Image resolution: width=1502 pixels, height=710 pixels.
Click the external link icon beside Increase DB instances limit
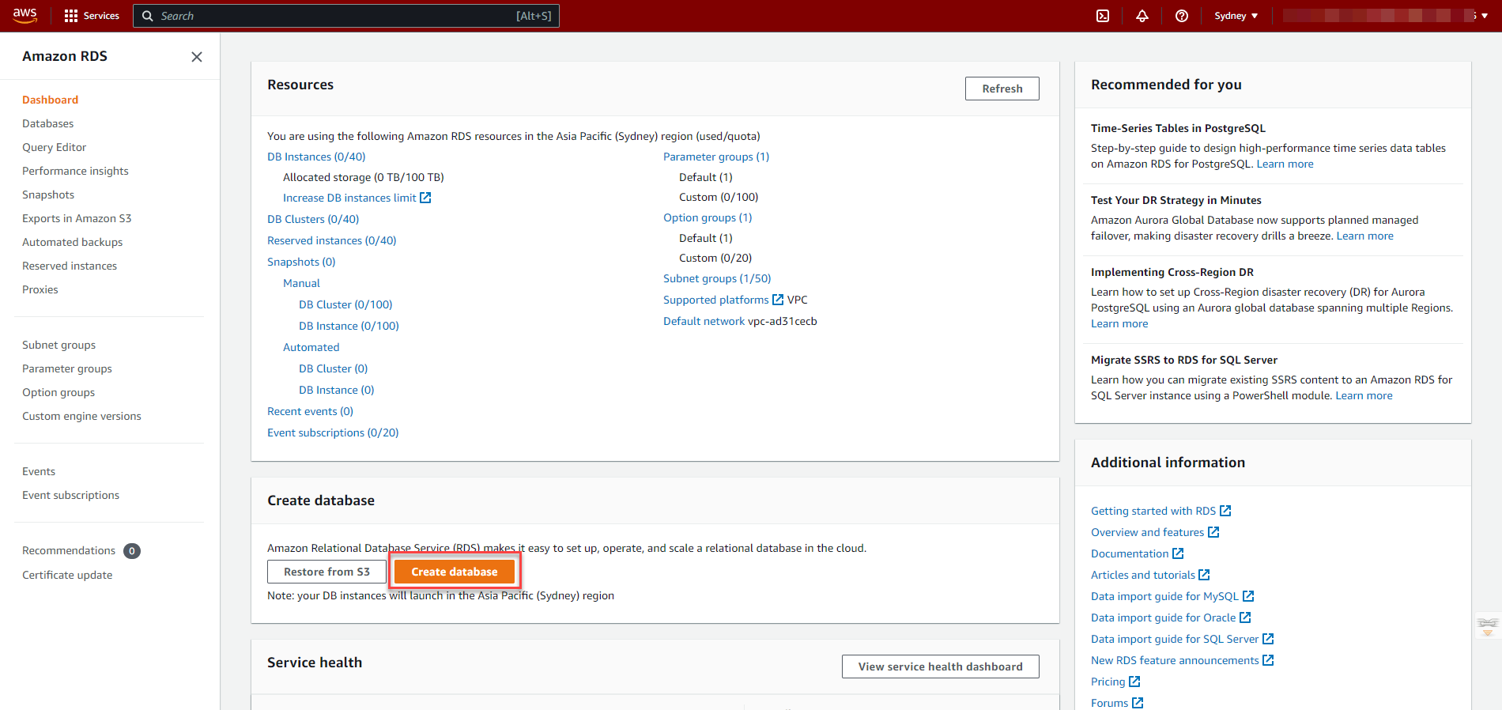[425, 198]
